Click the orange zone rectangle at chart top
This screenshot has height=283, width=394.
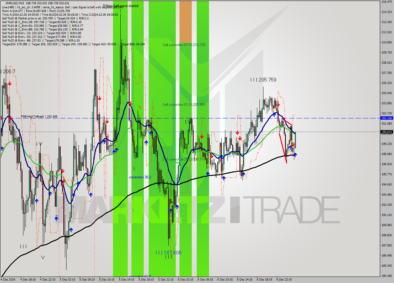(x=185, y=22)
